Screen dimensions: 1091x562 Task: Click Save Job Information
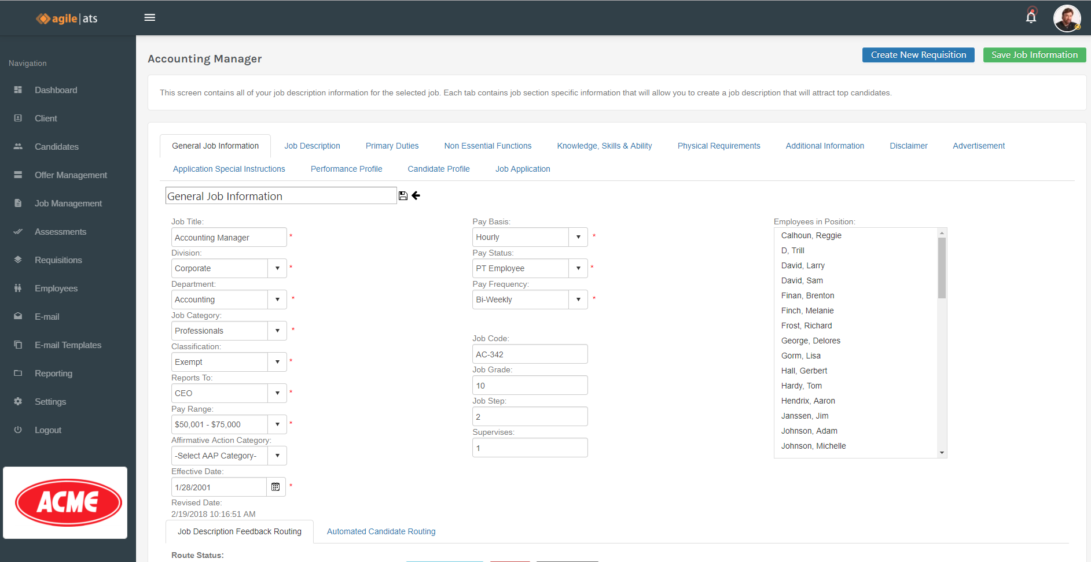point(1034,54)
